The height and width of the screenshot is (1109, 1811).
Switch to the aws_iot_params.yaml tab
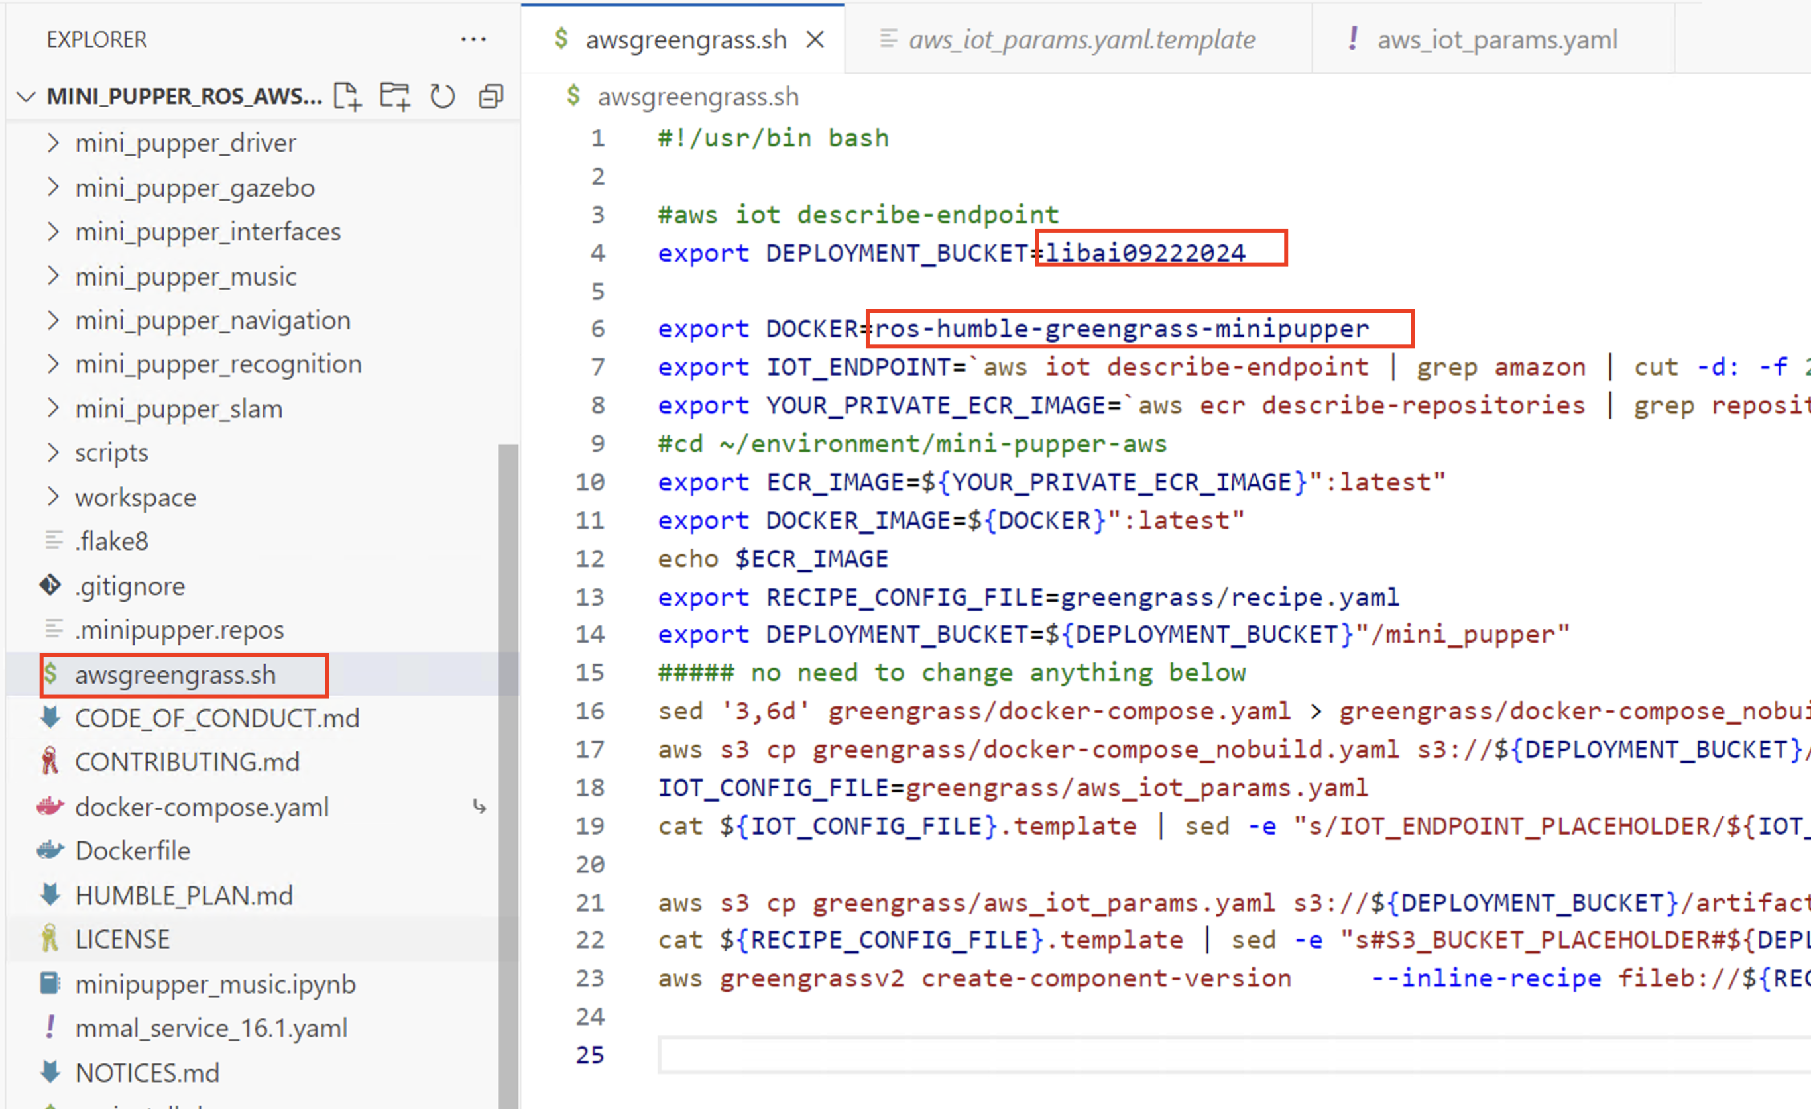pyautogui.click(x=1496, y=40)
